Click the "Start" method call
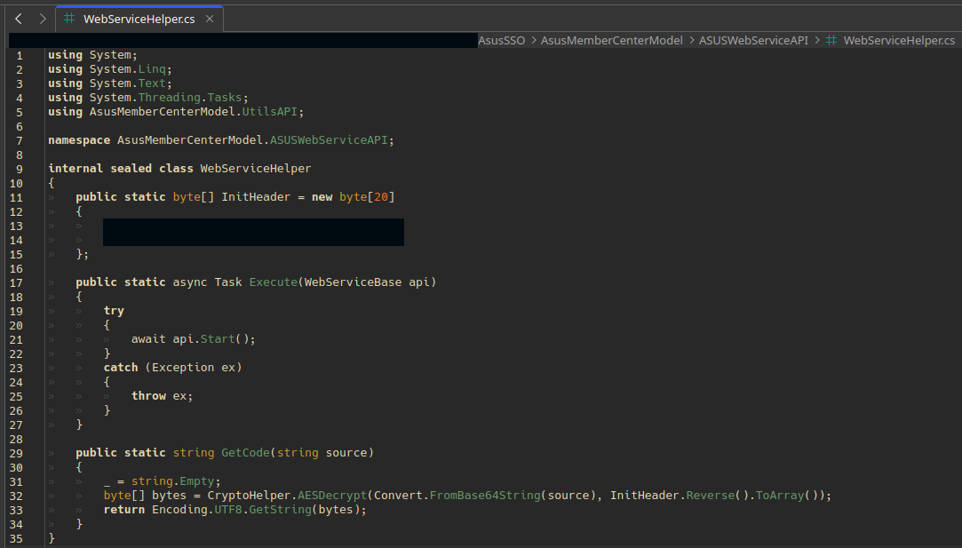The width and height of the screenshot is (962, 548). click(218, 338)
